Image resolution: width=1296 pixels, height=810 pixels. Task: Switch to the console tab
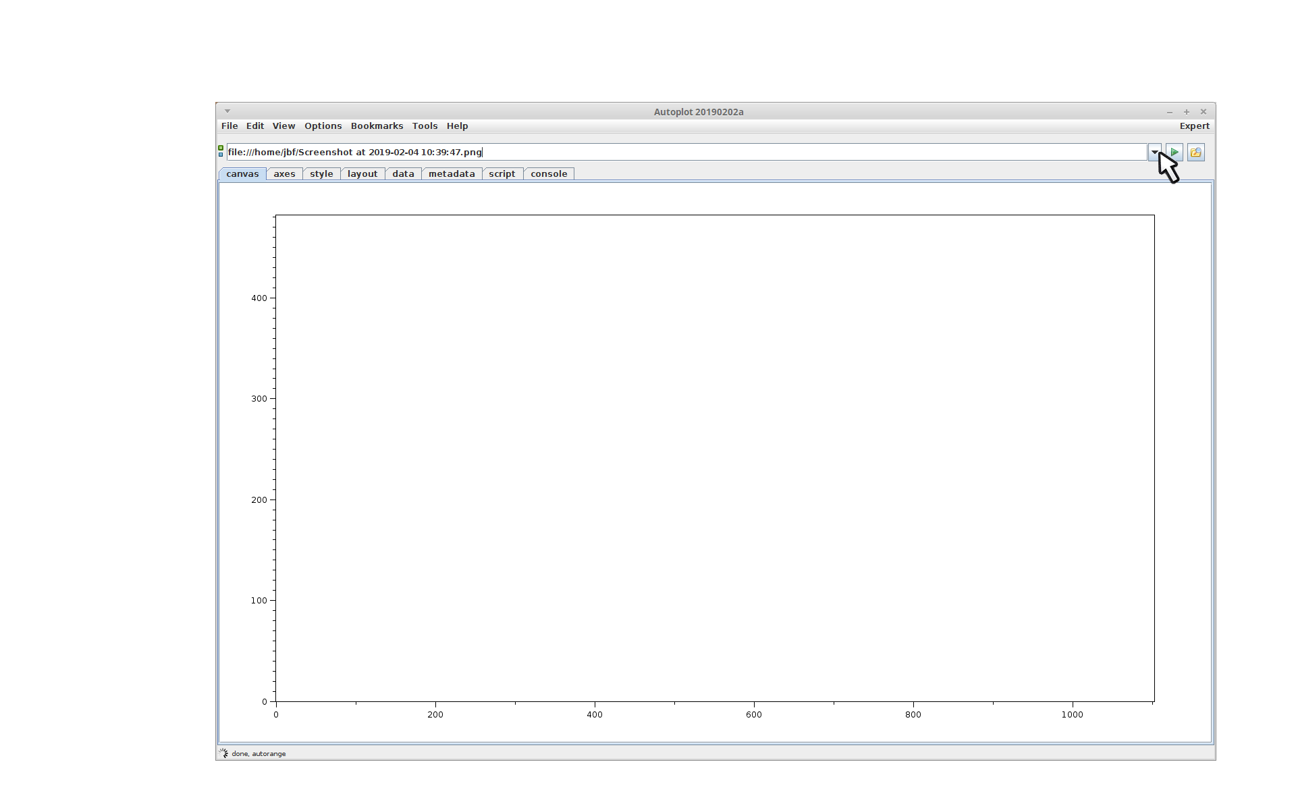(x=549, y=174)
